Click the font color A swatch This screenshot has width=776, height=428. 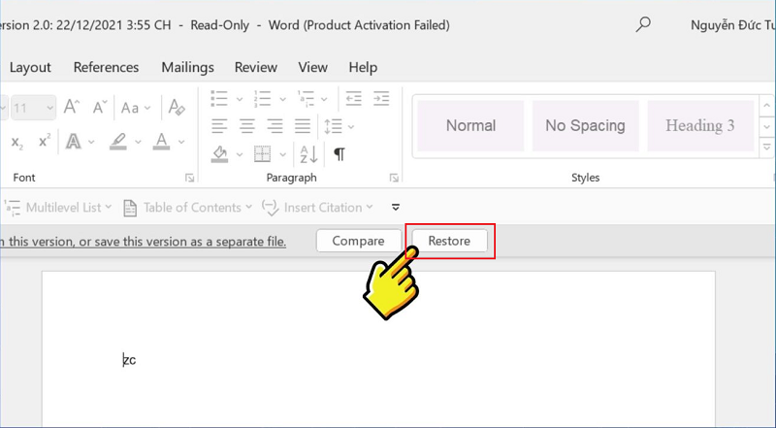[161, 142]
